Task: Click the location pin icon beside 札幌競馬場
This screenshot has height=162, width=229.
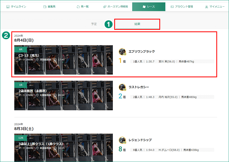Action: (x=37, y=95)
